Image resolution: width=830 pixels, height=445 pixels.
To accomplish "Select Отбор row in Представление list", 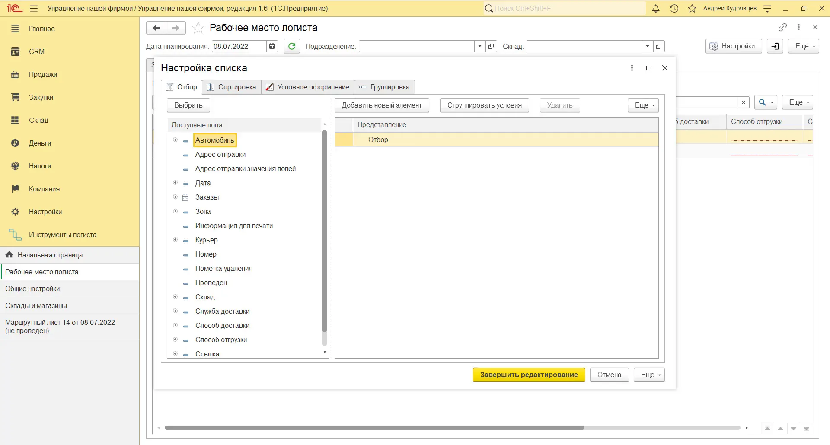I will pos(497,140).
